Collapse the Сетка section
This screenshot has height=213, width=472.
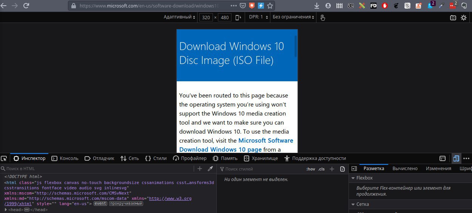(353, 204)
